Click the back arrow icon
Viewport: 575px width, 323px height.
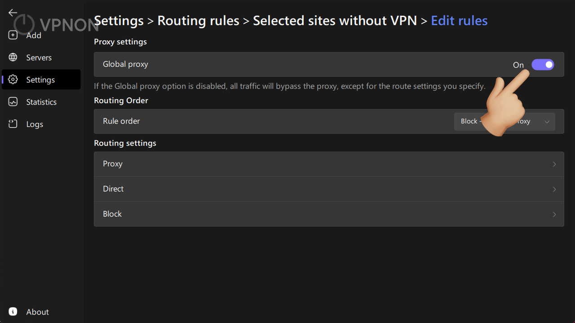pos(13,13)
